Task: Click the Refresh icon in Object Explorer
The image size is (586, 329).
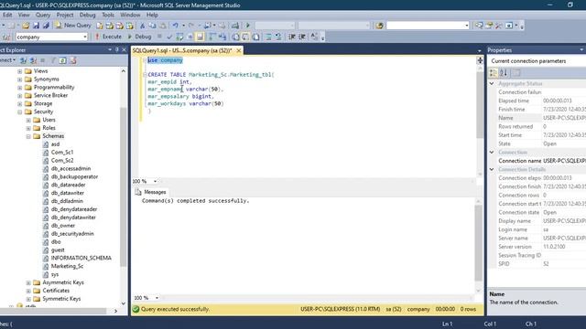Action: tap(62, 60)
